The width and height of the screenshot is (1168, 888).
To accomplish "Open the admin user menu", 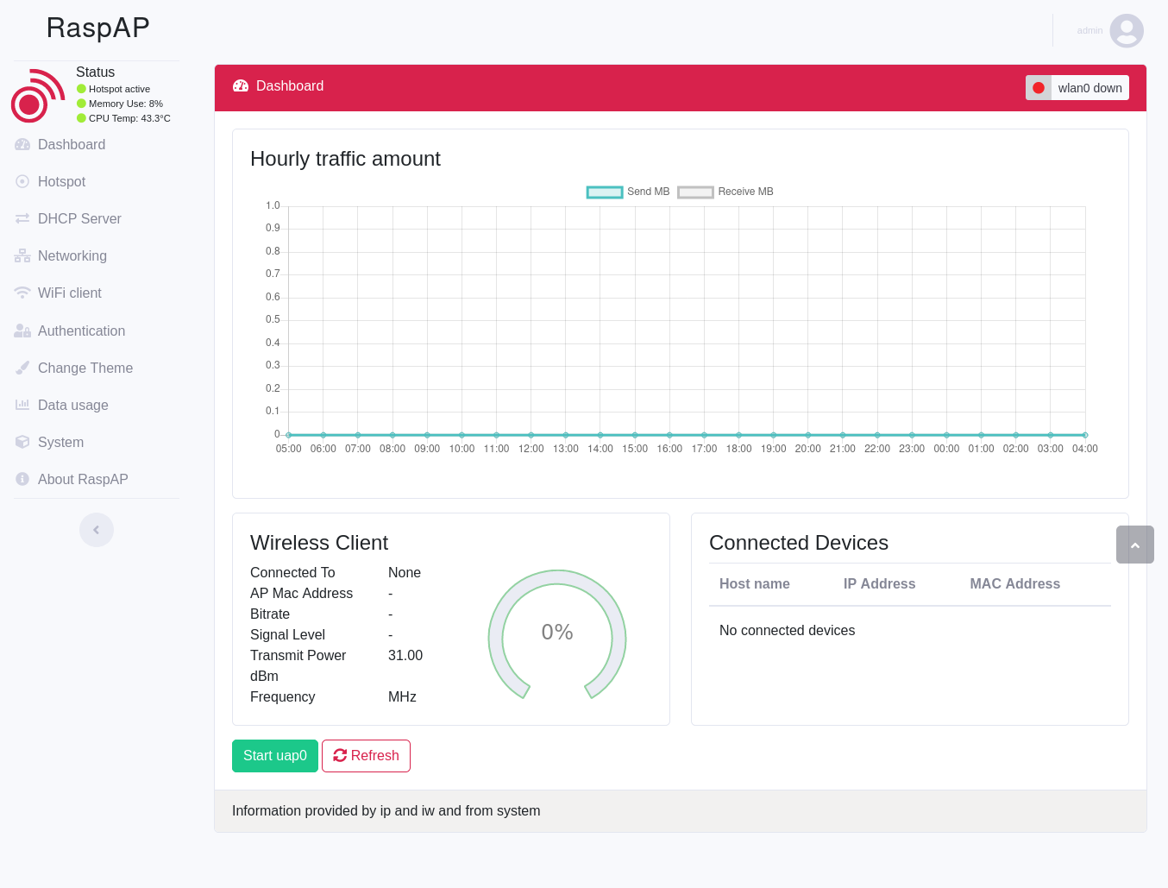I will coord(1109,31).
